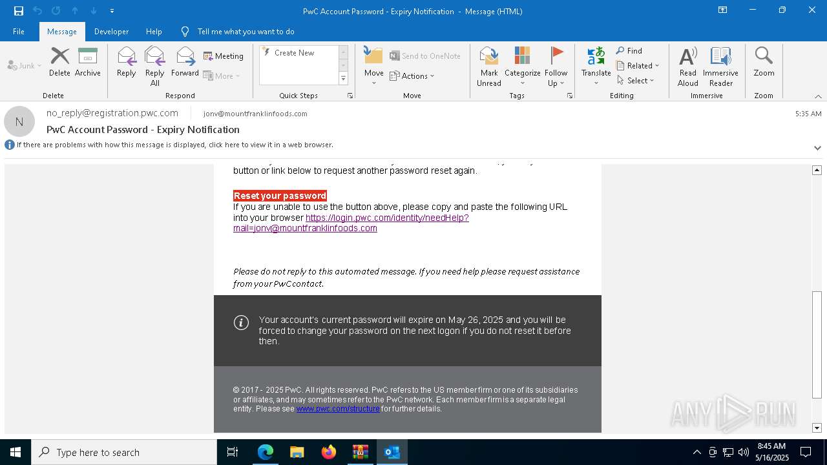Collapse the ribbon chevron
827x465 pixels.
(818, 96)
